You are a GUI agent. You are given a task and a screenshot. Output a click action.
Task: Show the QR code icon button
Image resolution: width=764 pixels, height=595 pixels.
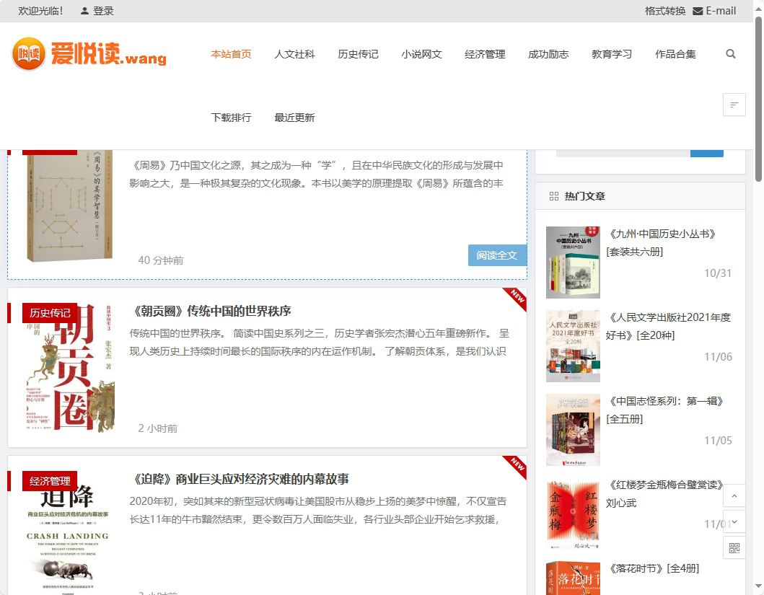tap(734, 548)
